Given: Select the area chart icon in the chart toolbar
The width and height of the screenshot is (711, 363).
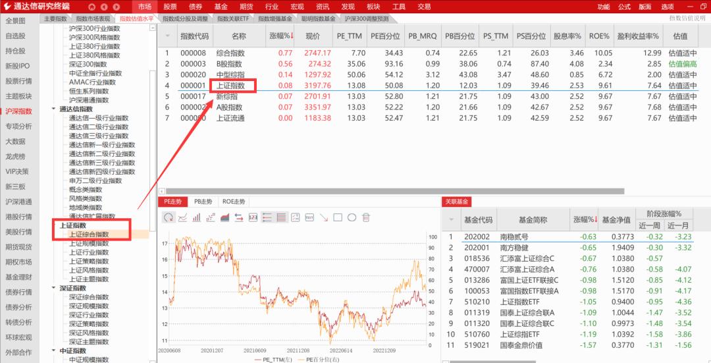Looking at the screenshot, I should [x=225, y=218].
